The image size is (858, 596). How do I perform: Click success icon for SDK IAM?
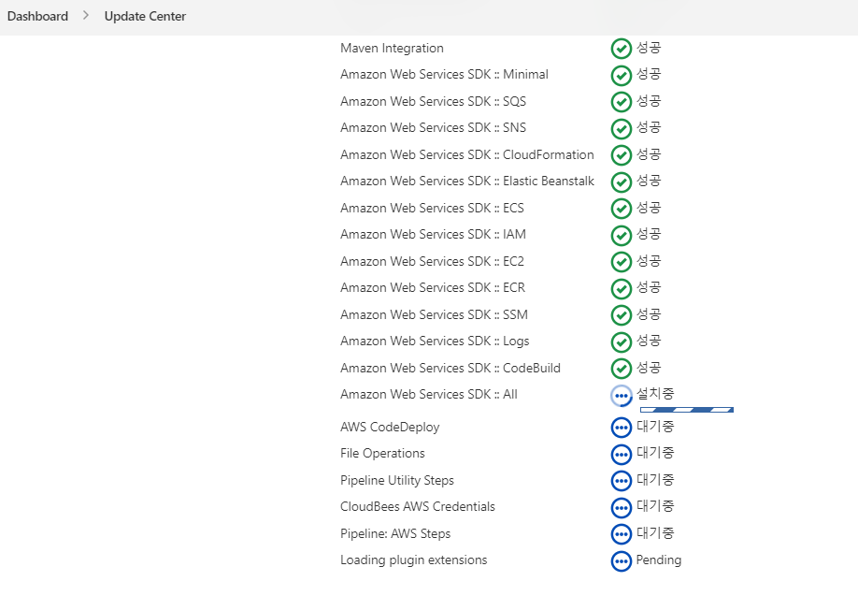[621, 235]
